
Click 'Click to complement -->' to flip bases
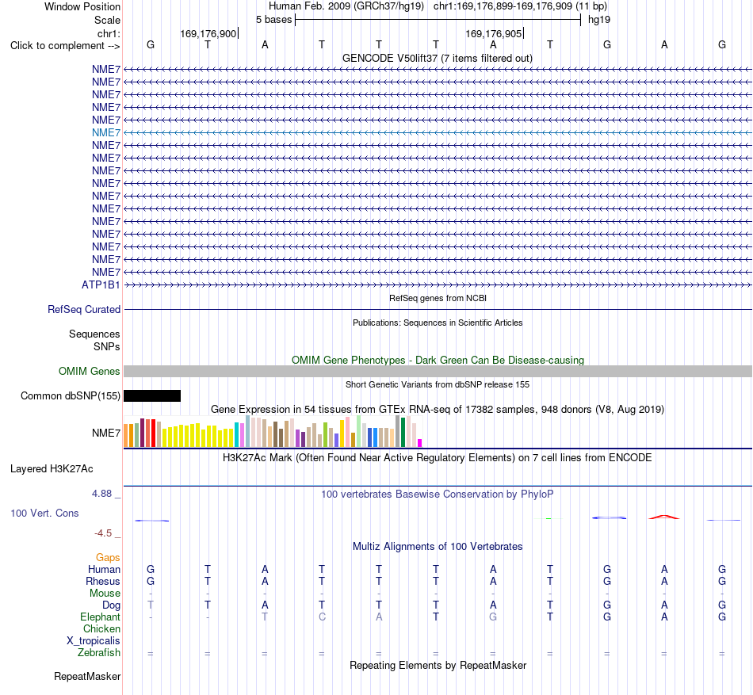click(x=65, y=46)
